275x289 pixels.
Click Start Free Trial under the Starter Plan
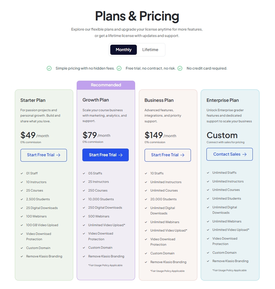coord(43,155)
